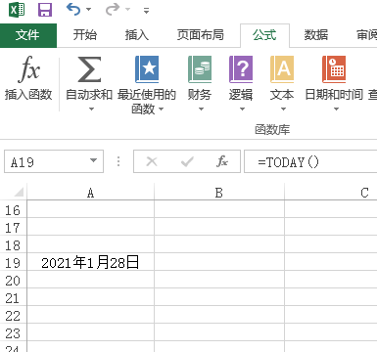
Task: Select row 18 header
Action: click(13, 245)
